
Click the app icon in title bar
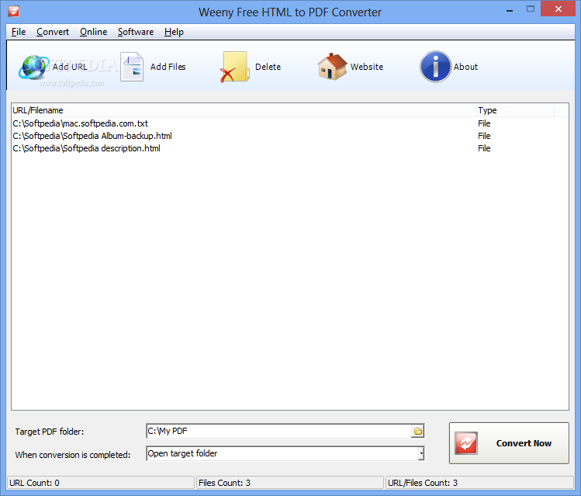tap(14, 12)
